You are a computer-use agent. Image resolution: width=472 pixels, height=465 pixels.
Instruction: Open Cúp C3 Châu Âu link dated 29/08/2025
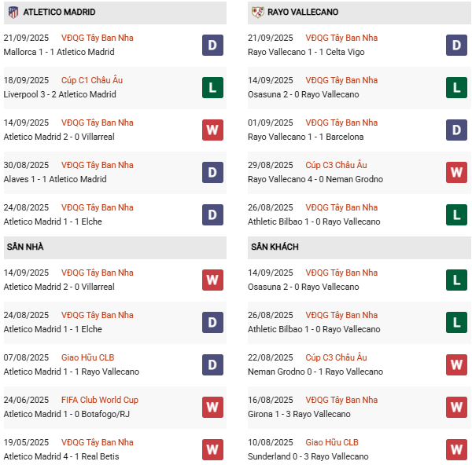pyautogui.click(x=336, y=165)
